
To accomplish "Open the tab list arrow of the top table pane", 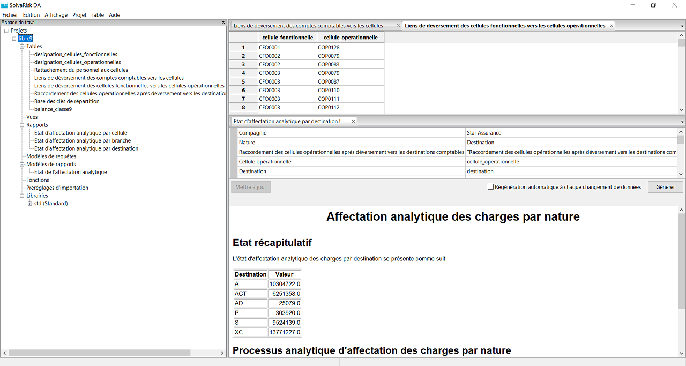I will point(682,26).
